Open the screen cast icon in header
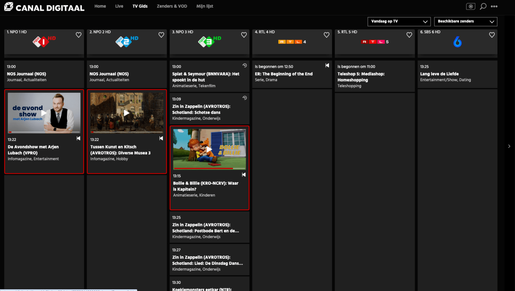 coord(470,6)
